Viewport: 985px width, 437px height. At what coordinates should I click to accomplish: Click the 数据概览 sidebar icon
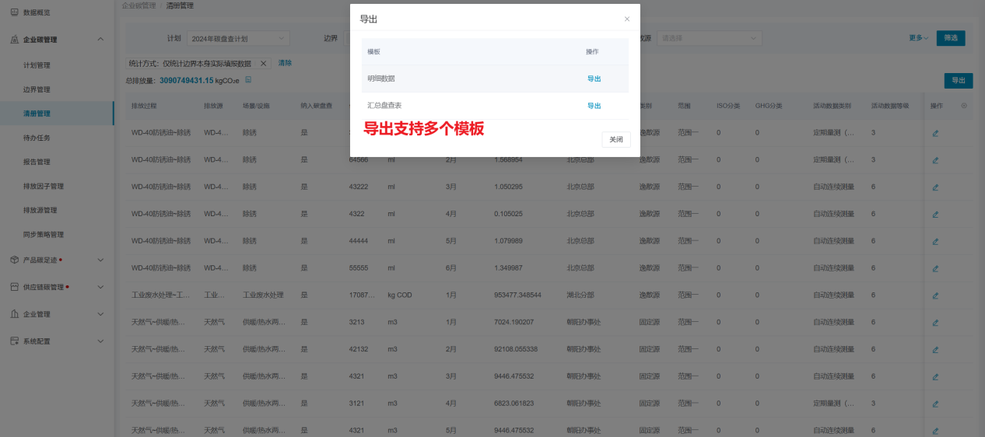point(14,13)
